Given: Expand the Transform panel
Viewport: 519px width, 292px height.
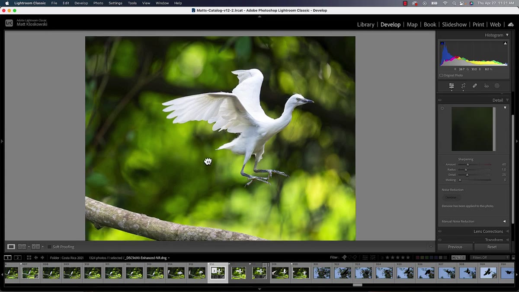Looking at the screenshot, I should 507,240.
